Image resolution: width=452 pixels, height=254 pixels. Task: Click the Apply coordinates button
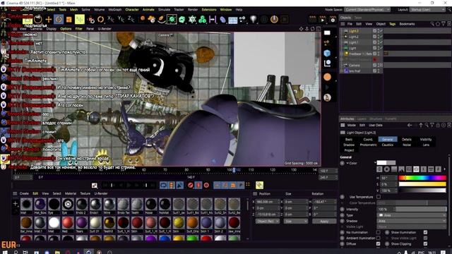324,221
